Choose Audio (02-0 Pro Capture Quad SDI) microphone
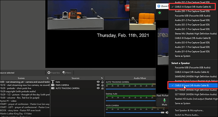This screenshot has width=218, height=117. point(192,43)
